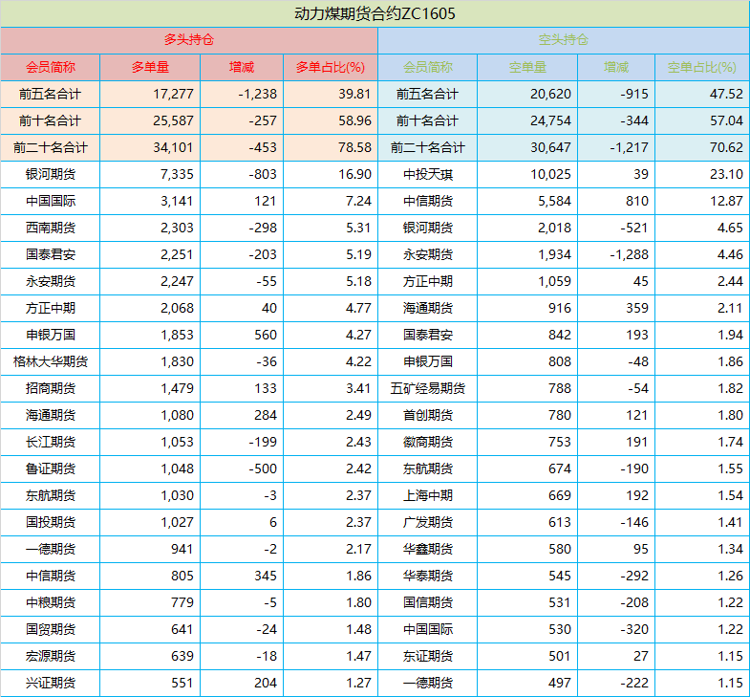
Task: Select 申银万国 in the long-side list
Action: (51, 335)
